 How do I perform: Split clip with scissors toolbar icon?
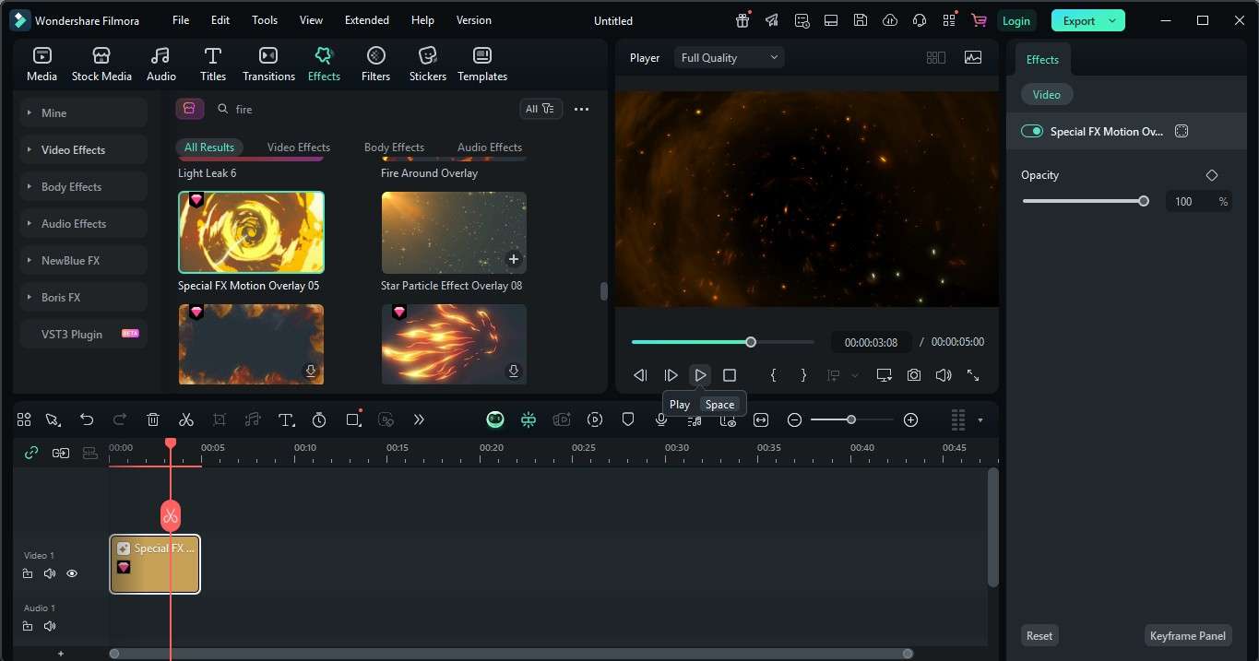(x=186, y=419)
